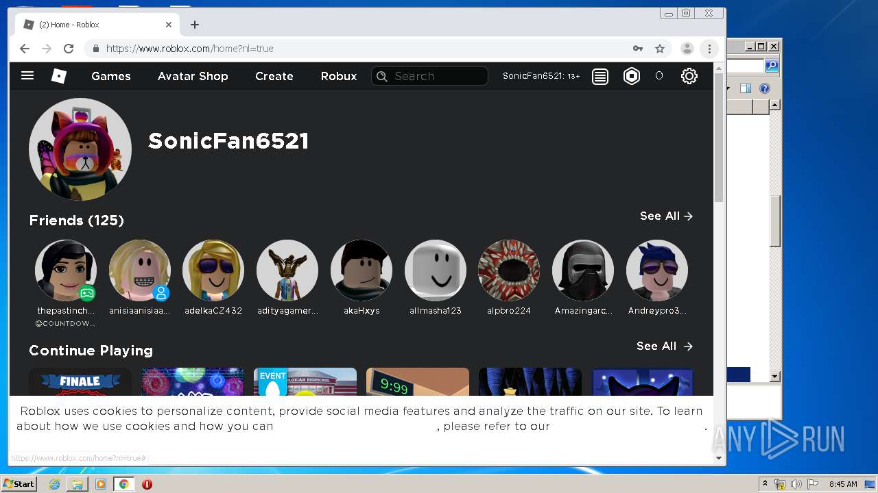Open friend allmasha123 avatar
The image size is (878, 493).
(436, 270)
